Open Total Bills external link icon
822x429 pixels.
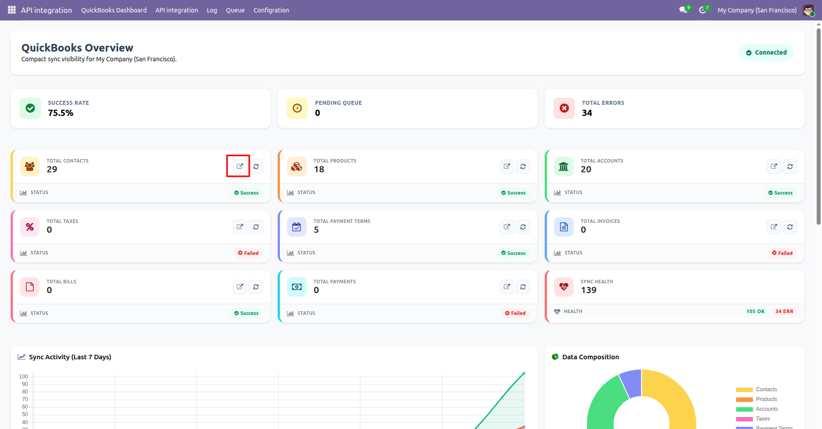(x=240, y=286)
